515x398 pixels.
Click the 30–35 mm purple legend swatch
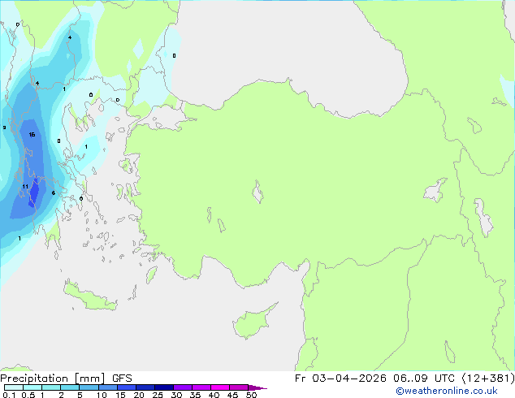pyautogui.click(x=183, y=387)
